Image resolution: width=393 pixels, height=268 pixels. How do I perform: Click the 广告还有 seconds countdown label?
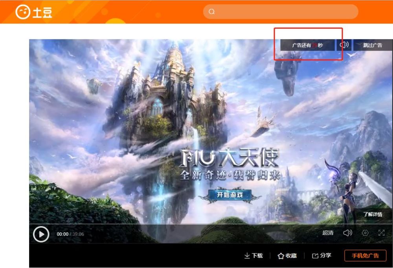click(x=307, y=45)
